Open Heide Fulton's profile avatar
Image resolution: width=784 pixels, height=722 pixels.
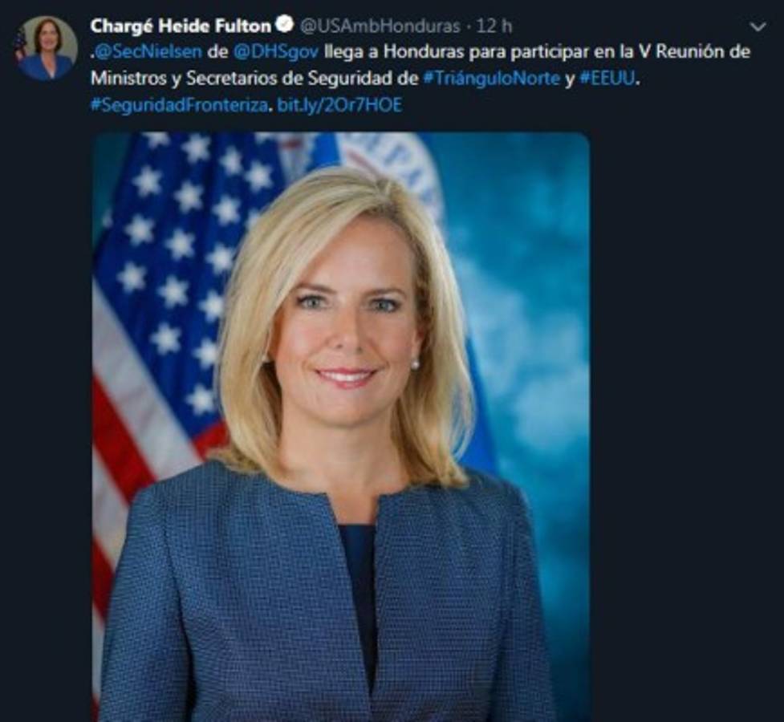(46, 48)
